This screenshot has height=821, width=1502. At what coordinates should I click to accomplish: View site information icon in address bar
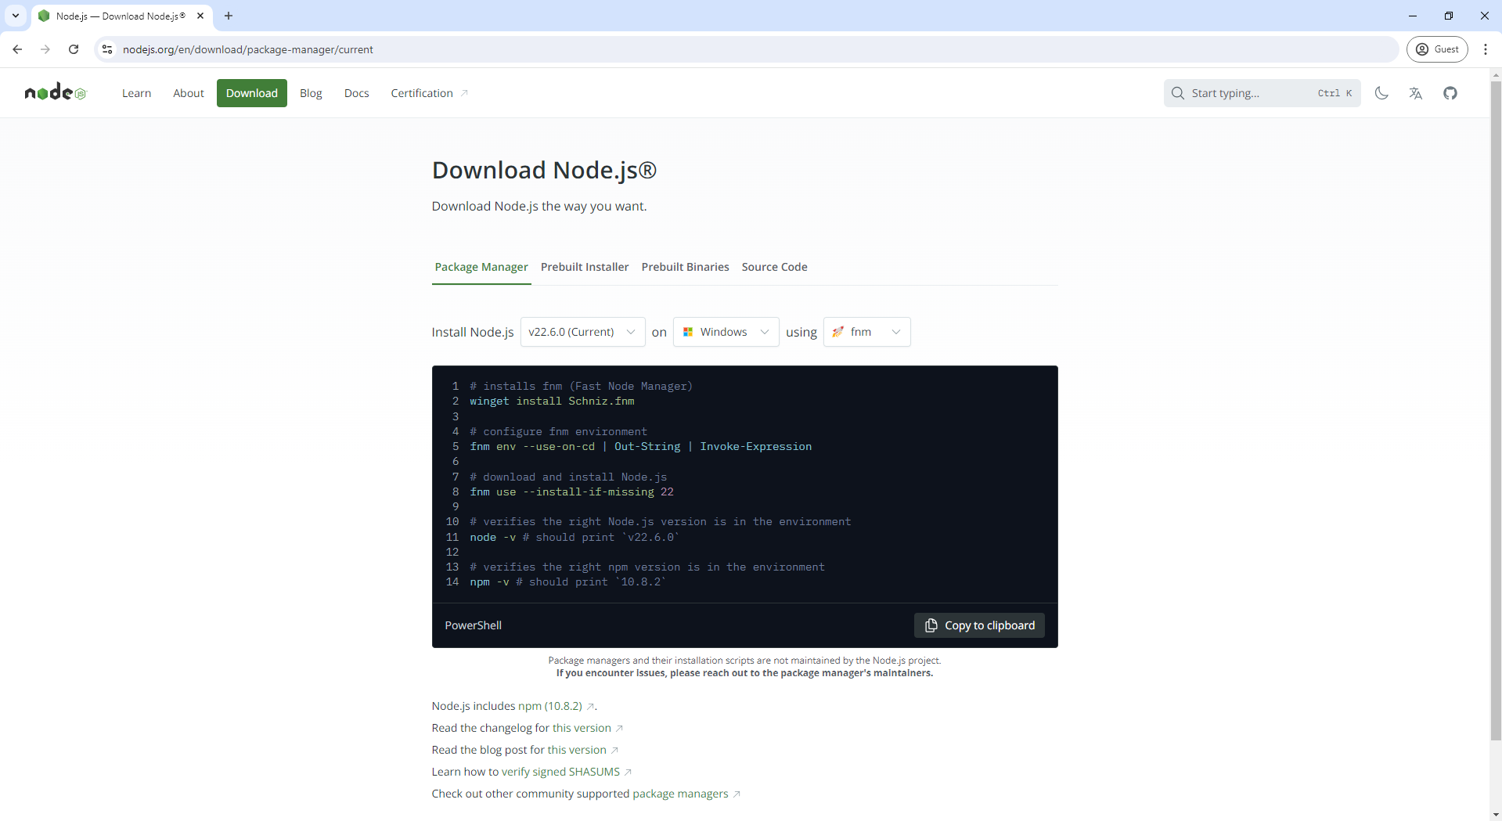(x=107, y=49)
